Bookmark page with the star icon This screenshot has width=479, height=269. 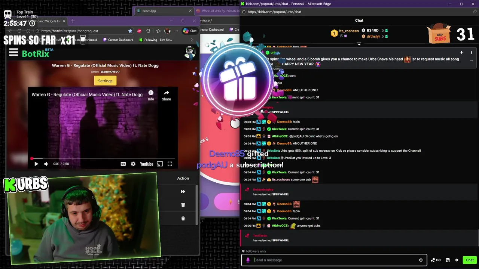point(130,31)
